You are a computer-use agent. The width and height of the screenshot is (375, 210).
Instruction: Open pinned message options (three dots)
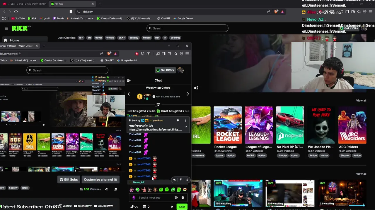(185, 120)
